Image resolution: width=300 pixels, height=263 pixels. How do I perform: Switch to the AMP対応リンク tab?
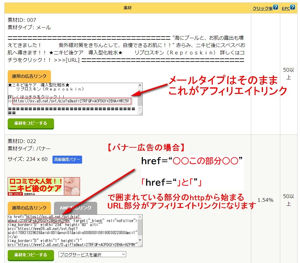[x=76, y=208]
